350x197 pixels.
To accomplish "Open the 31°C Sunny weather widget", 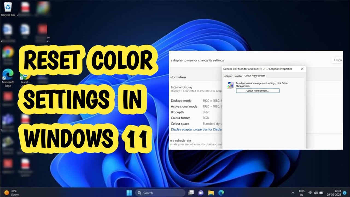I will click(x=11, y=193).
